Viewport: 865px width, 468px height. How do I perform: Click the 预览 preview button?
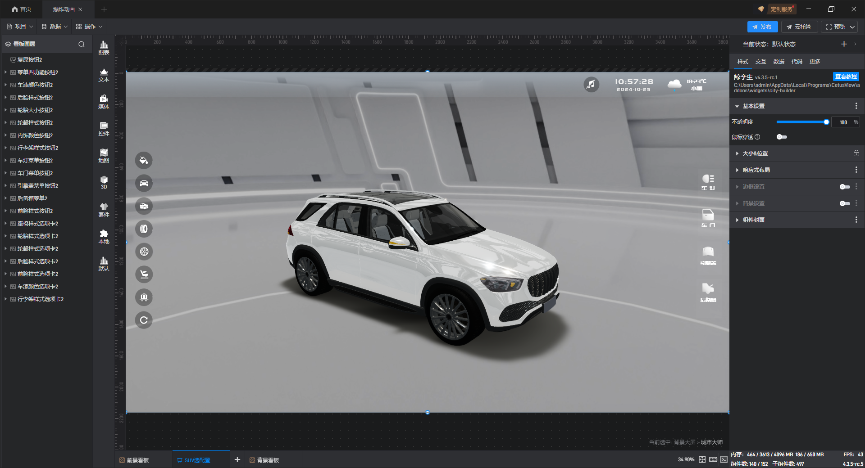tap(835, 27)
